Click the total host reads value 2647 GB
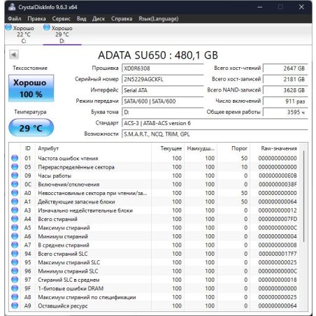The width and height of the screenshot is (316, 316). tap(285, 69)
